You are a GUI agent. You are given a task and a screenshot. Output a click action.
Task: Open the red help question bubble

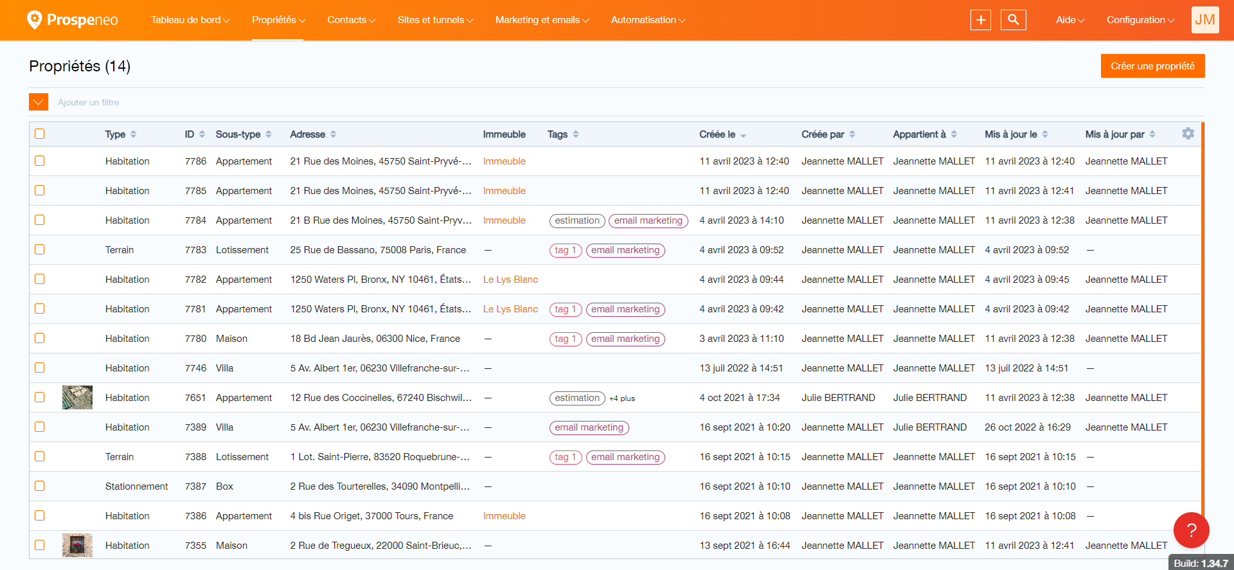pyautogui.click(x=1192, y=530)
